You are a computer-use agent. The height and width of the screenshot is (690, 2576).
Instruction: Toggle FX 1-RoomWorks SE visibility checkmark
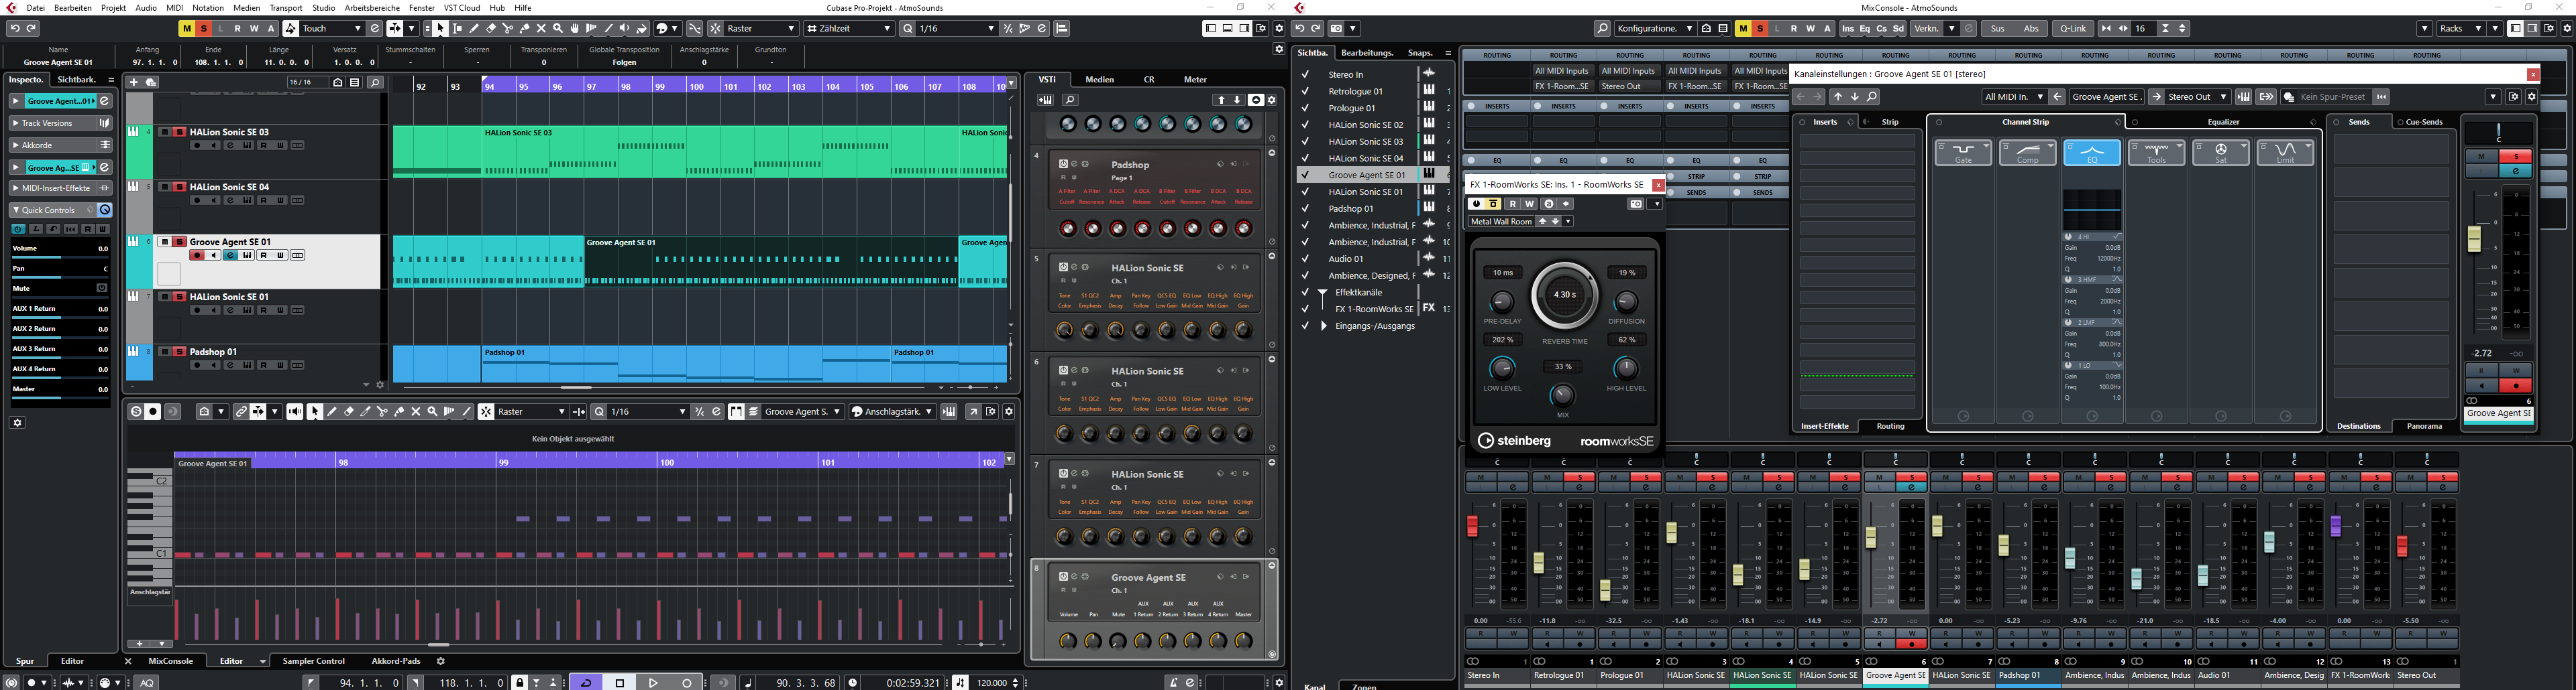[x=1305, y=309]
